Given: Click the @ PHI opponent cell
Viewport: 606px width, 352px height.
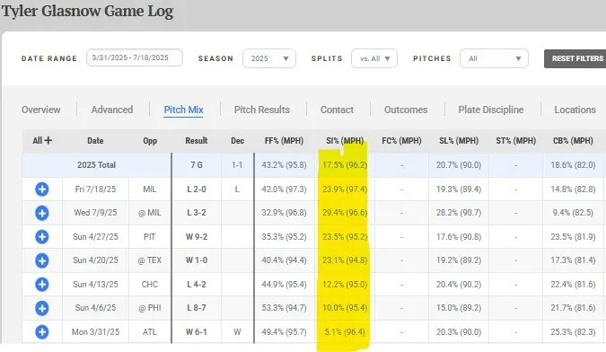Looking at the screenshot, I should point(150,308).
